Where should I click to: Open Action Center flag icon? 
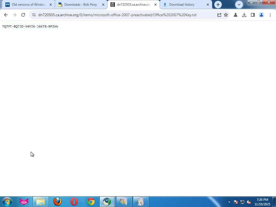236,202
